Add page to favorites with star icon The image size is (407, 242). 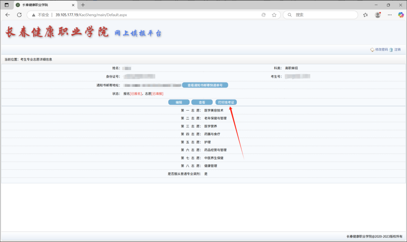[274, 15]
